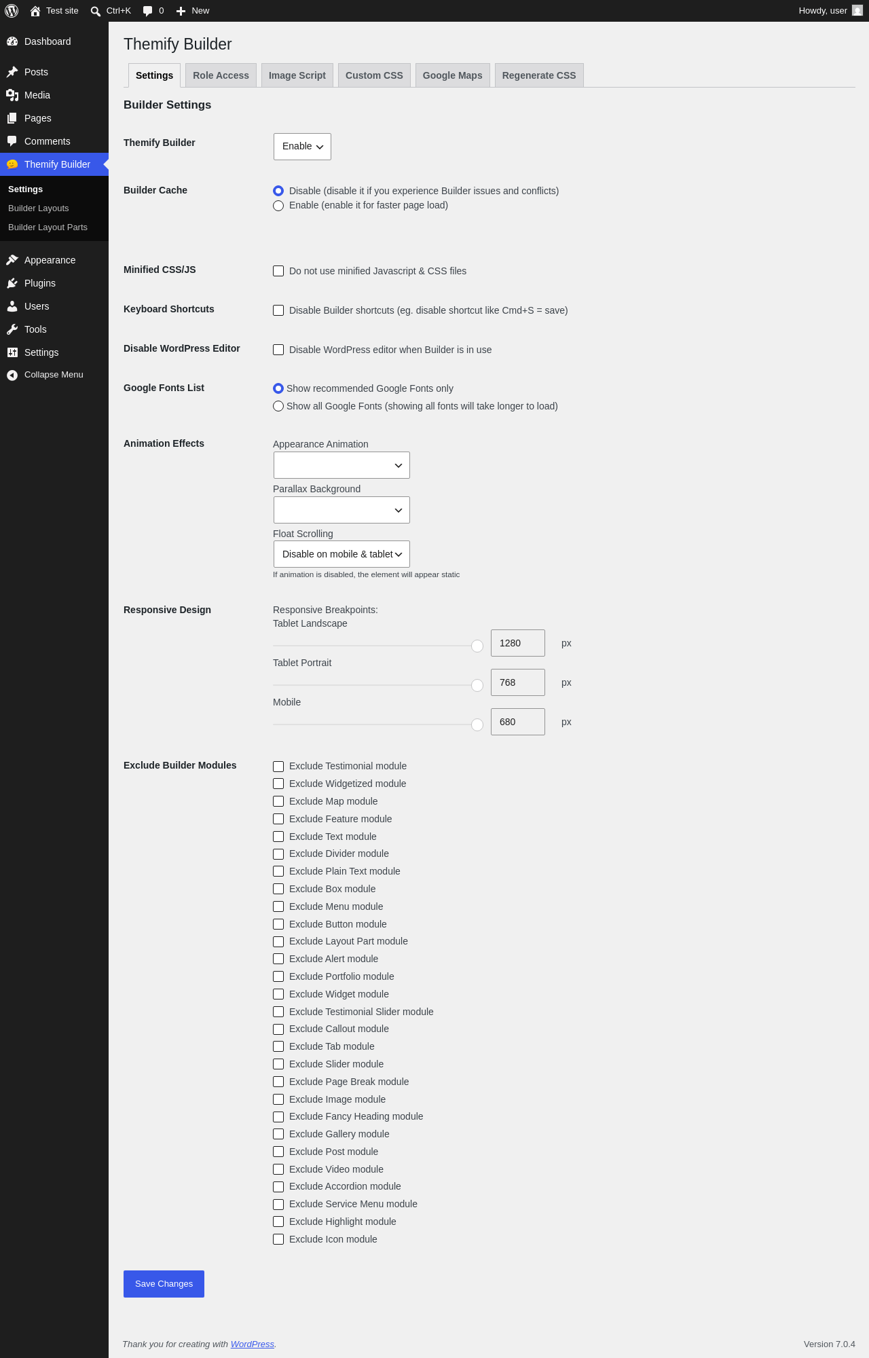Check 'Do not use minified Javascript' box
This screenshot has height=1358, width=869.
pos(278,271)
